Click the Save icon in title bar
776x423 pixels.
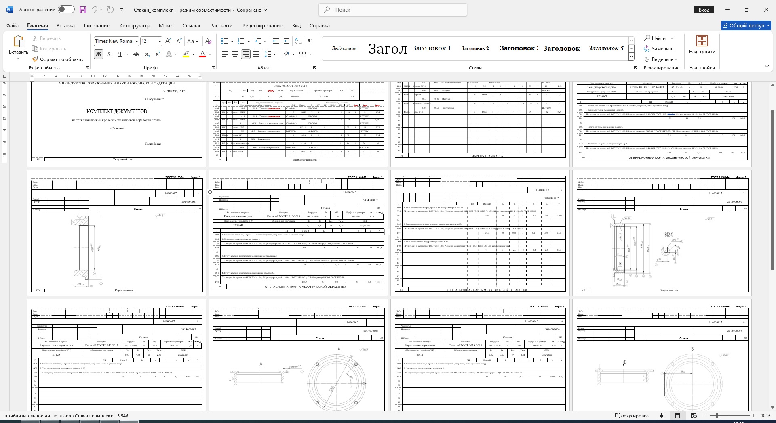point(83,10)
